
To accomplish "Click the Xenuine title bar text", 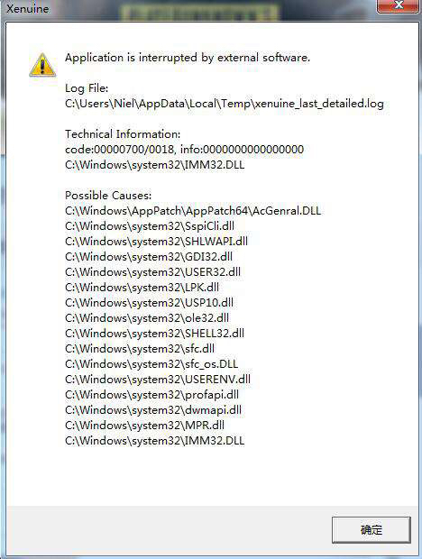I will coord(28,8).
